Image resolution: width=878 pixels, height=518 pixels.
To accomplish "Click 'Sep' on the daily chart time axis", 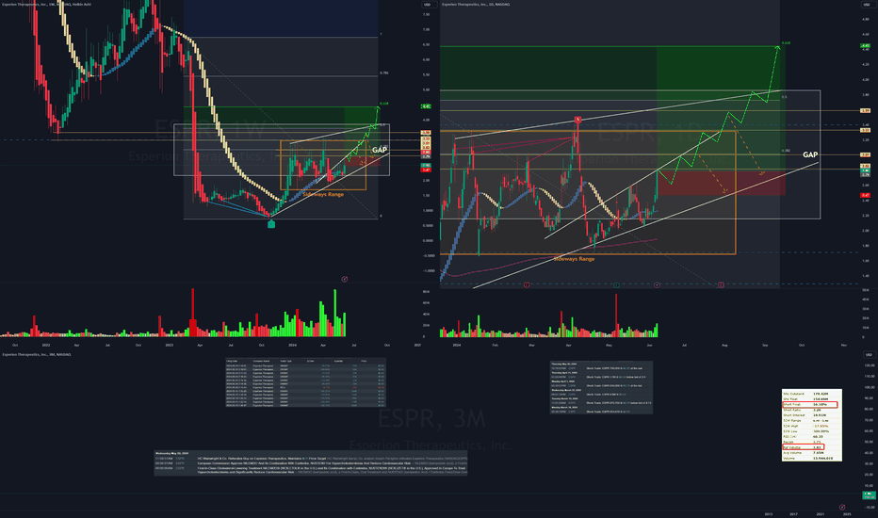I will (765, 345).
